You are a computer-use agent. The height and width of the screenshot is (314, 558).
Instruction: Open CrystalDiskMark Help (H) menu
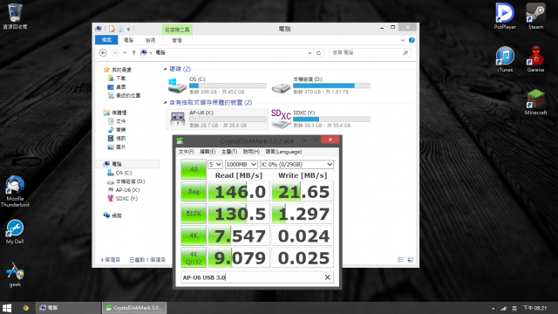click(x=251, y=152)
